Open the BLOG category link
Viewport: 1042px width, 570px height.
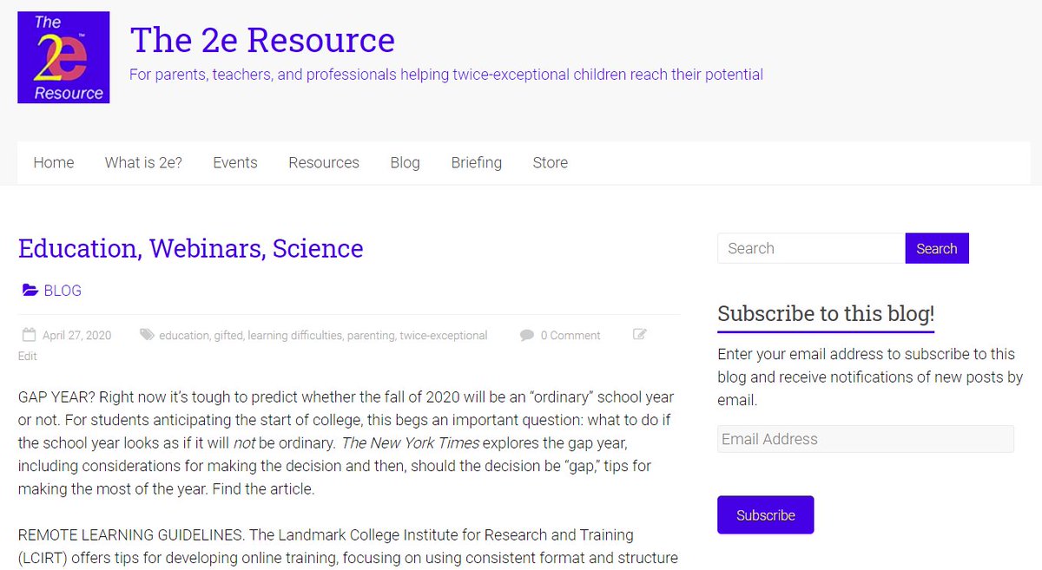pyautogui.click(x=63, y=291)
